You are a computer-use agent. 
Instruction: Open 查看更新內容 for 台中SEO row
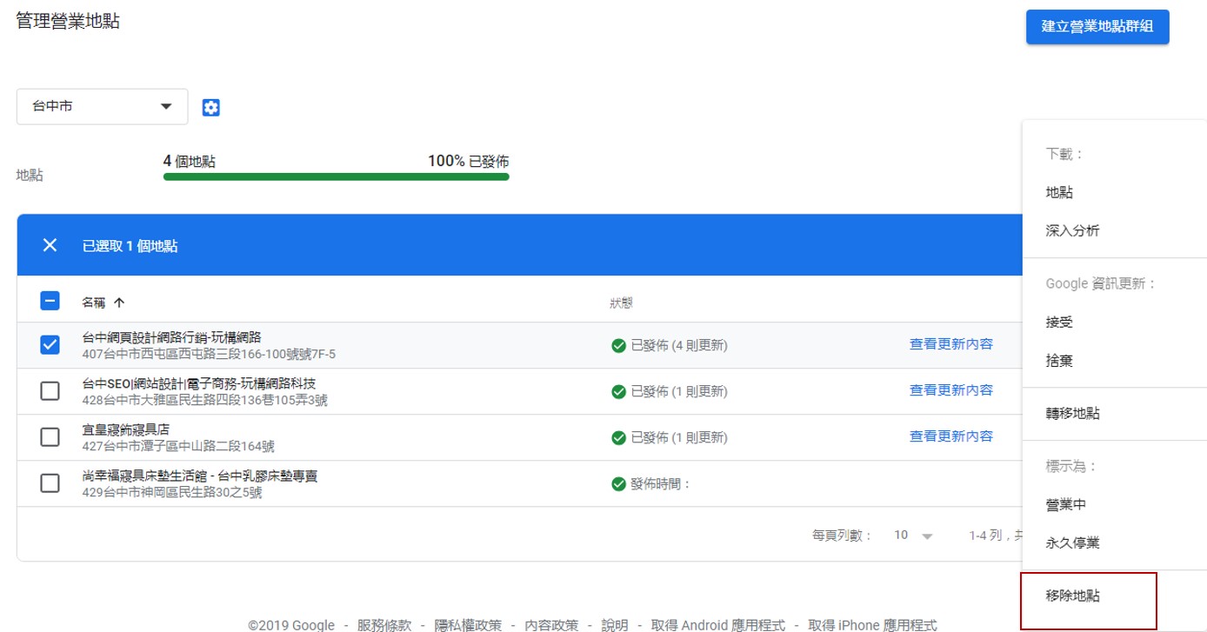(950, 390)
